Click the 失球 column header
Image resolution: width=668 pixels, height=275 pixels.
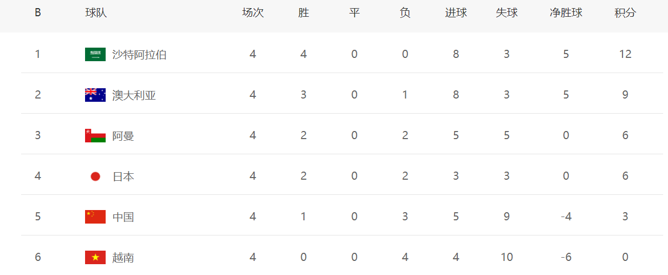507,13
